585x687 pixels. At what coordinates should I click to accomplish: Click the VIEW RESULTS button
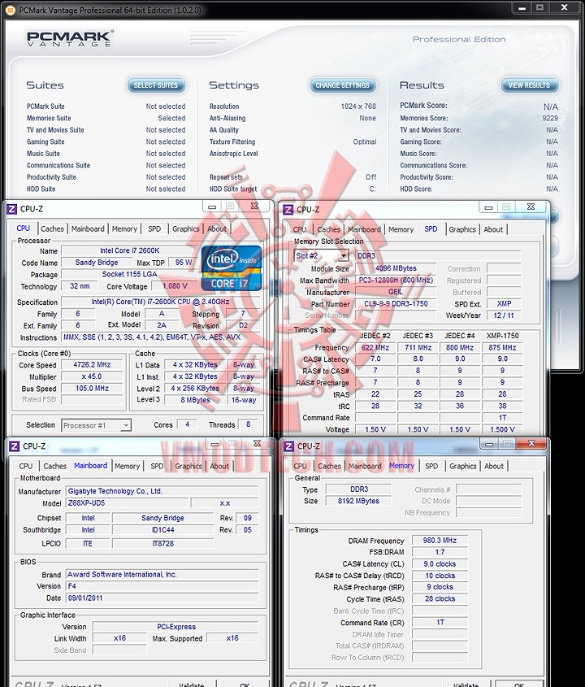pyautogui.click(x=529, y=85)
